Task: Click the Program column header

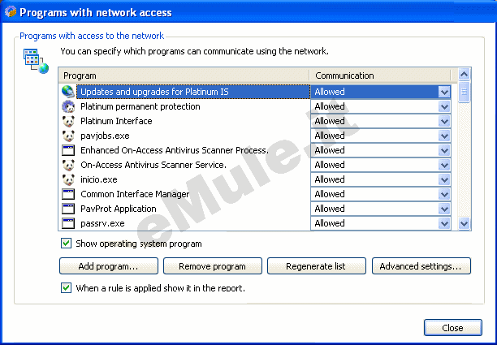Action: tap(184, 75)
